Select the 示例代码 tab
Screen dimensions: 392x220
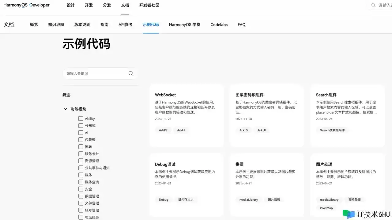[x=151, y=25]
